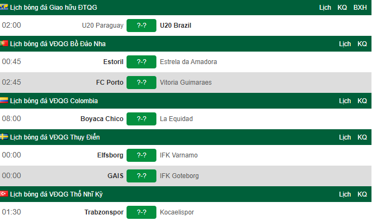Open the Estoril team link
Image resolution: width=372 pixels, height=221 pixels.
tap(113, 62)
